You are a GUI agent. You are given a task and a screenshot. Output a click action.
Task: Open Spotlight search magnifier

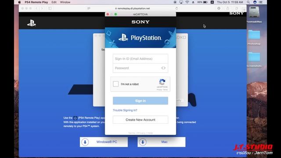(248, 2)
